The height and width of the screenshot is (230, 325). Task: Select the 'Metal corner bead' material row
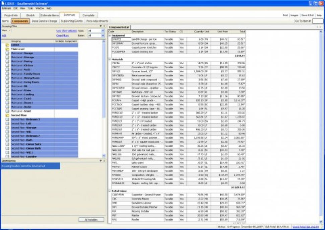click(179, 76)
